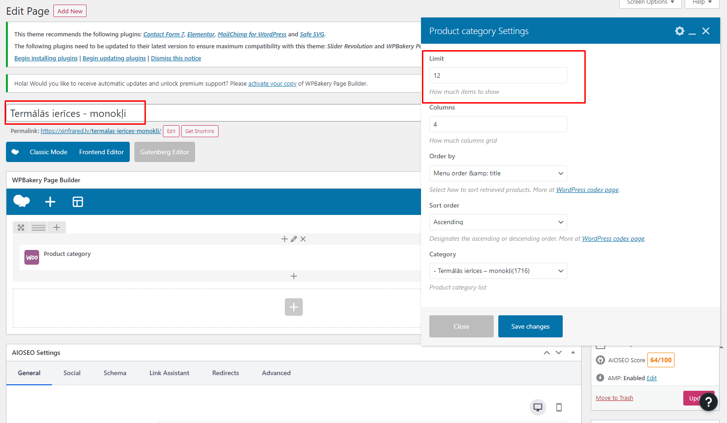Expand the Help dropdown tab

702,3
